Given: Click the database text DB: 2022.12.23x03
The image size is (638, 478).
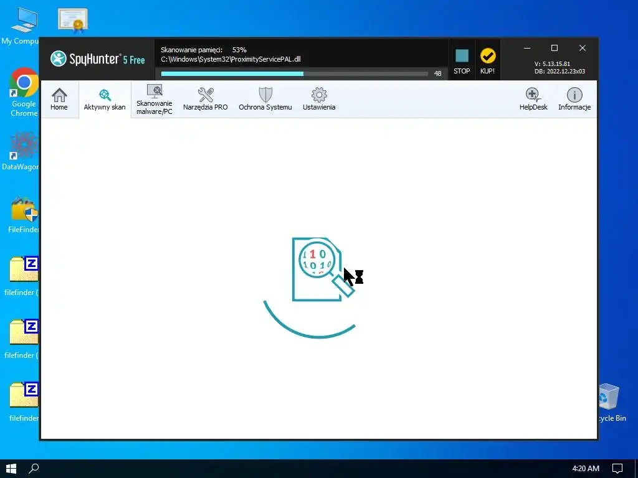Looking at the screenshot, I should [x=559, y=72].
